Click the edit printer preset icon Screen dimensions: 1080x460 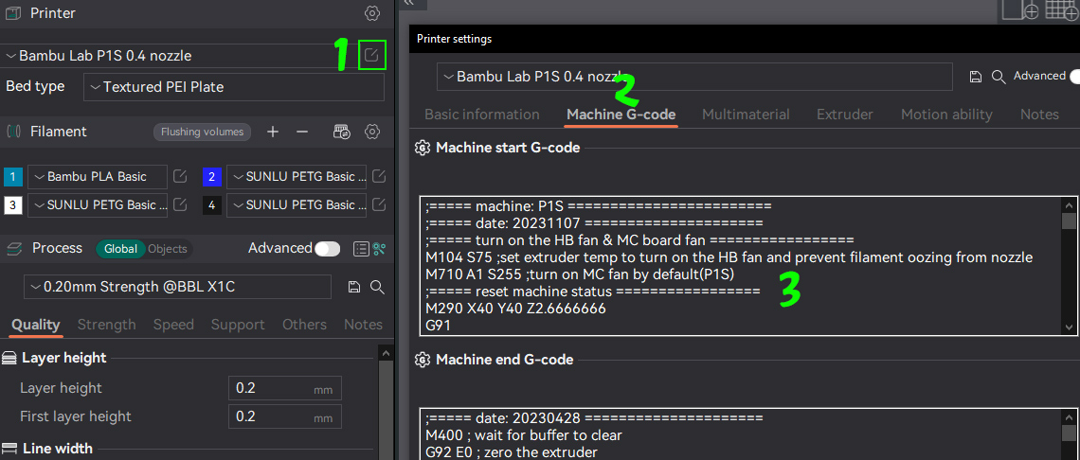pyautogui.click(x=372, y=56)
